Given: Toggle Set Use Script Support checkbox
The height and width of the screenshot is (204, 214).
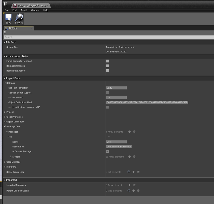Looking at the screenshot, I should click(x=107, y=93).
